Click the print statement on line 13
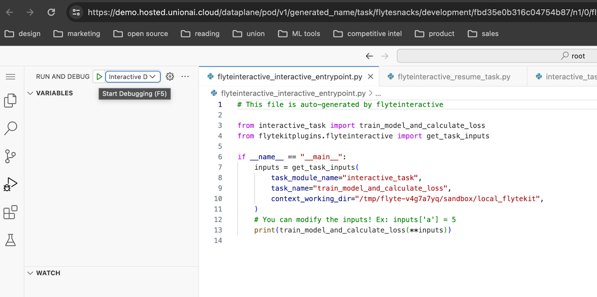This screenshot has height=297, width=597. click(x=353, y=230)
